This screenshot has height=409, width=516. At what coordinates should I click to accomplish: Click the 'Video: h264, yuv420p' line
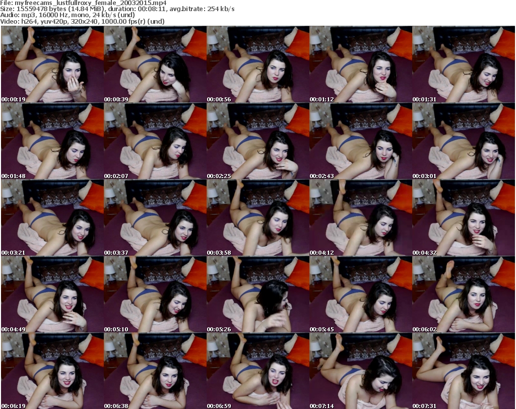[x=82, y=21]
